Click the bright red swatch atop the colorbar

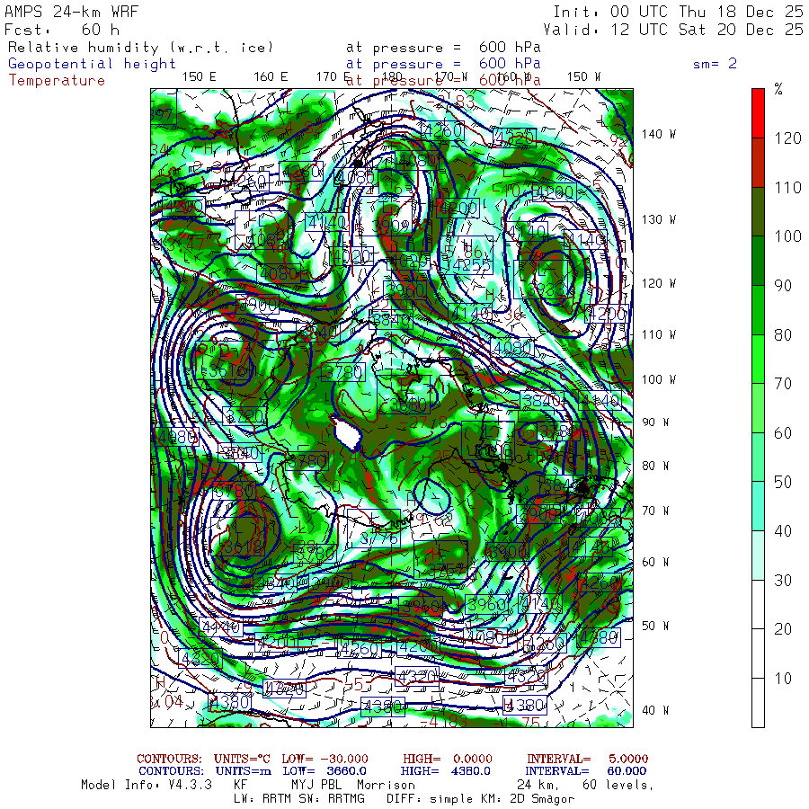(x=758, y=112)
